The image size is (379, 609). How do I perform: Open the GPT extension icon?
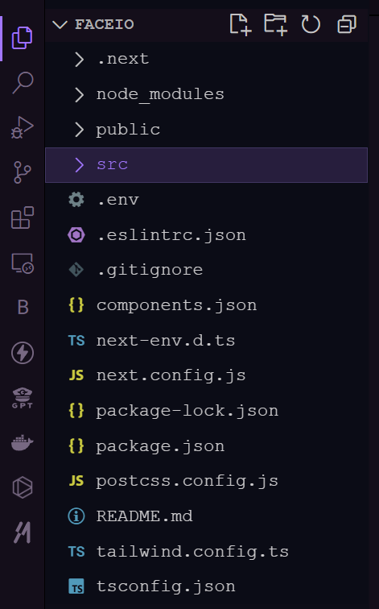point(22,398)
